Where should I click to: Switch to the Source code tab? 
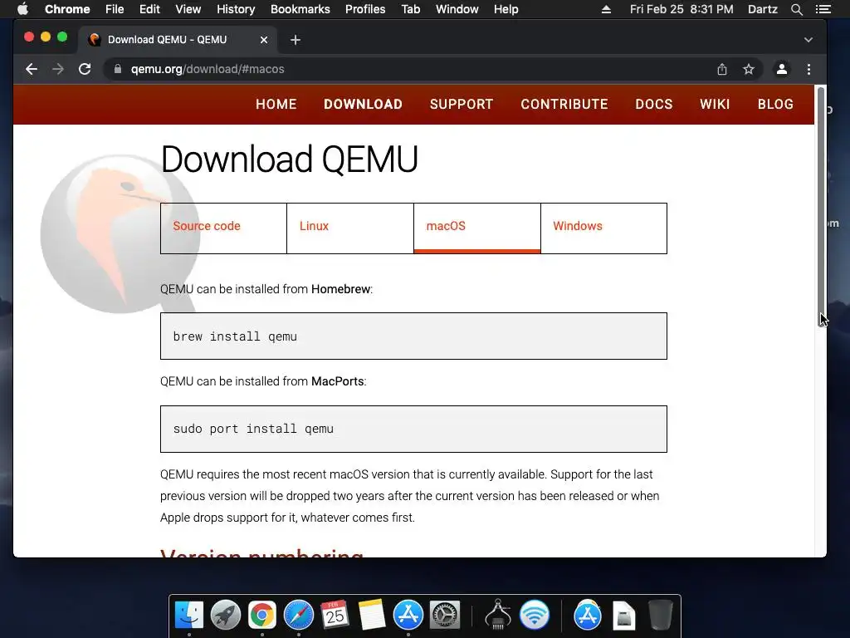[223, 228]
